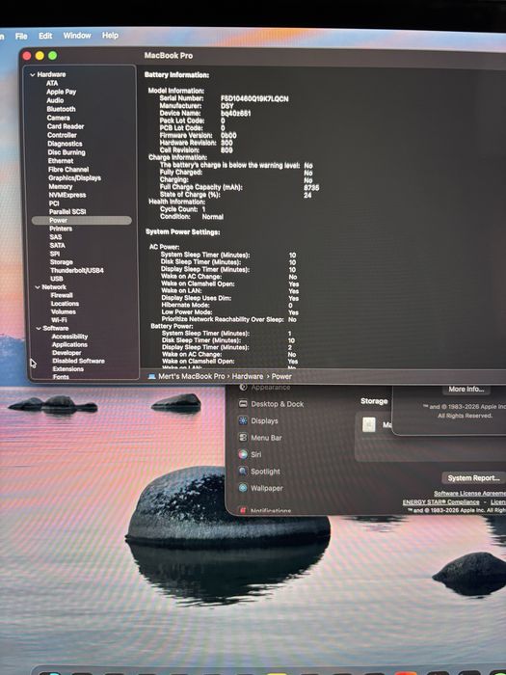Click Condition value Normal

pos(213,217)
